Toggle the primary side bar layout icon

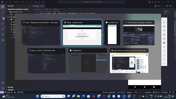pyautogui.click(x=150, y=2)
